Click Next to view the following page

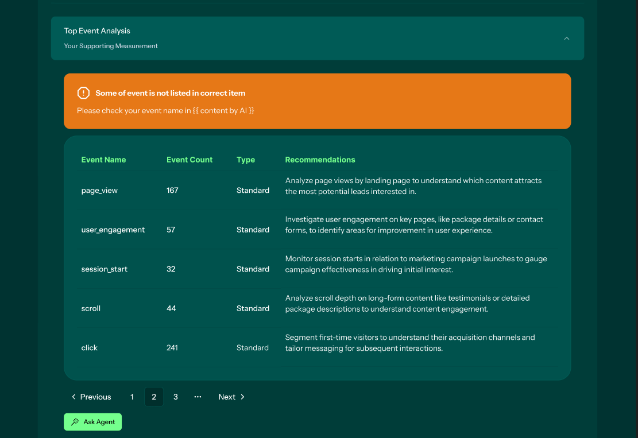pos(226,397)
